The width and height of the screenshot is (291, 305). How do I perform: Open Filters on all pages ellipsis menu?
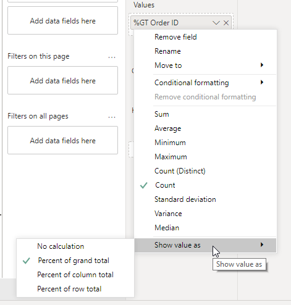112,117
